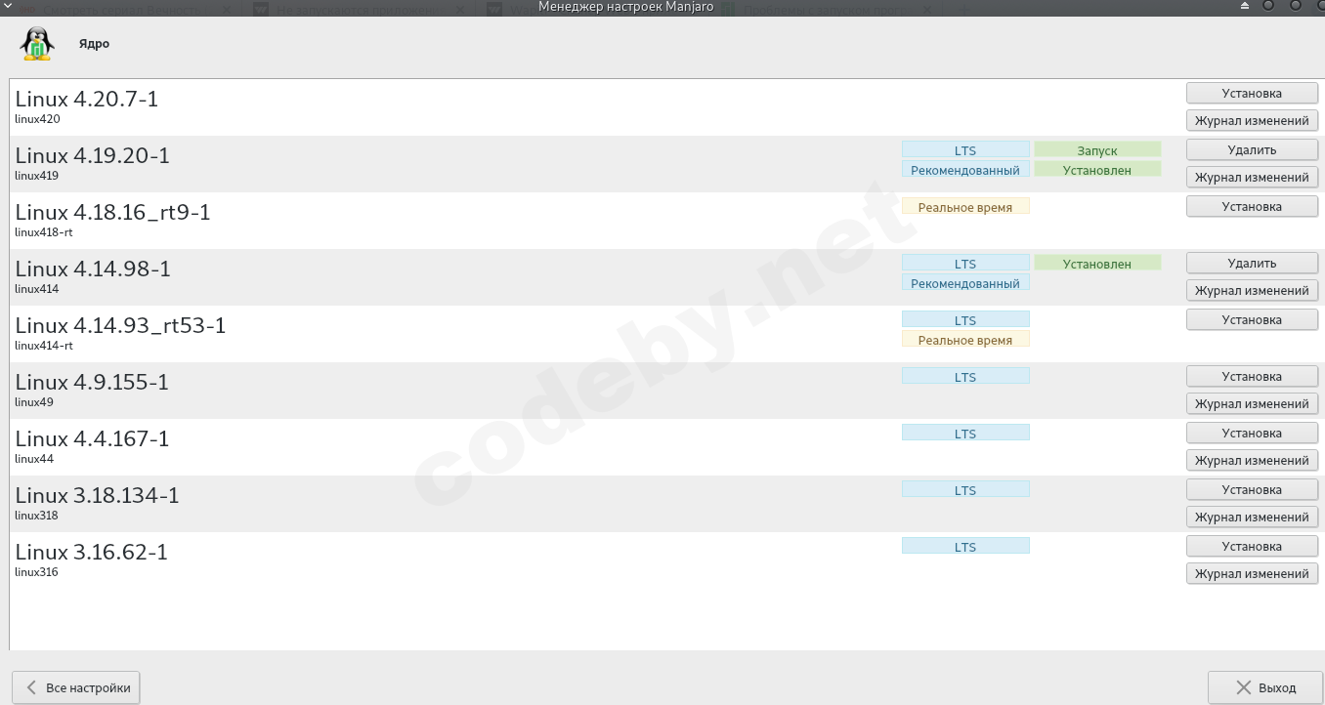This screenshot has height=705, width=1325.
Task: Click "Установлен" badge of Linux 4.19.20-1
Action: (x=1097, y=170)
